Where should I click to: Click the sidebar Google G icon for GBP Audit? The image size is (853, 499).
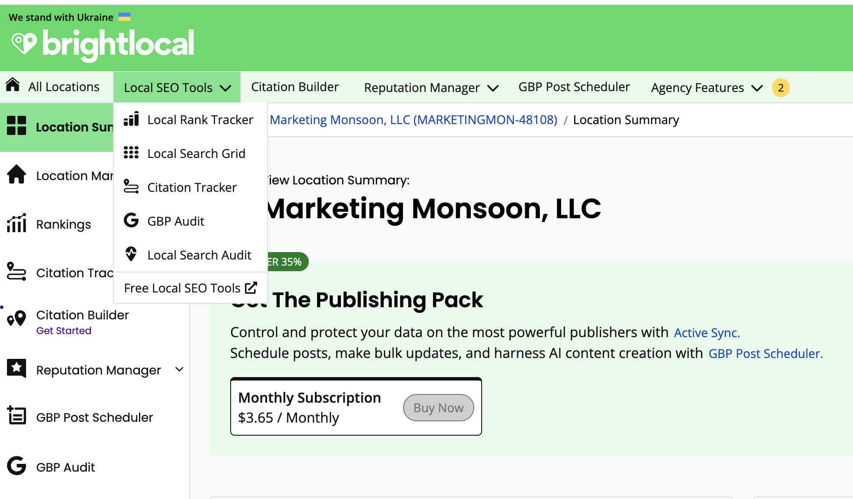pyautogui.click(x=17, y=466)
